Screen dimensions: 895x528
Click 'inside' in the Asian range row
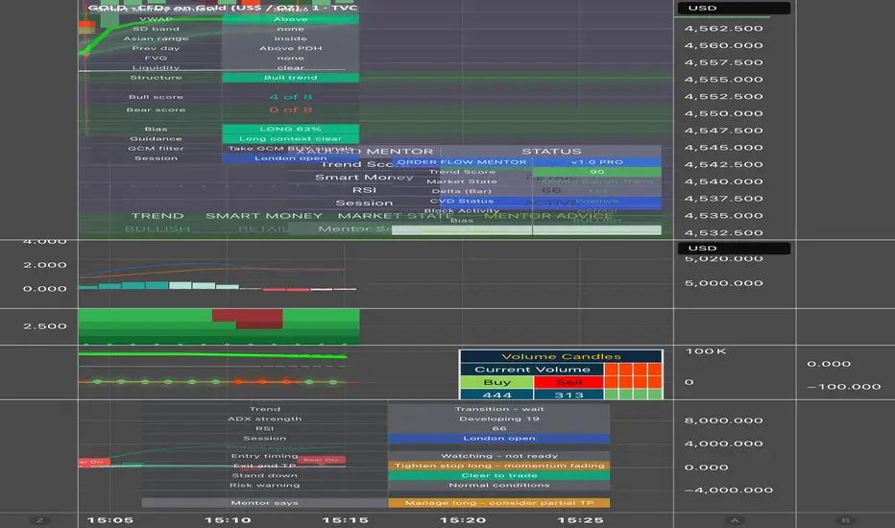(x=291, y=38)
